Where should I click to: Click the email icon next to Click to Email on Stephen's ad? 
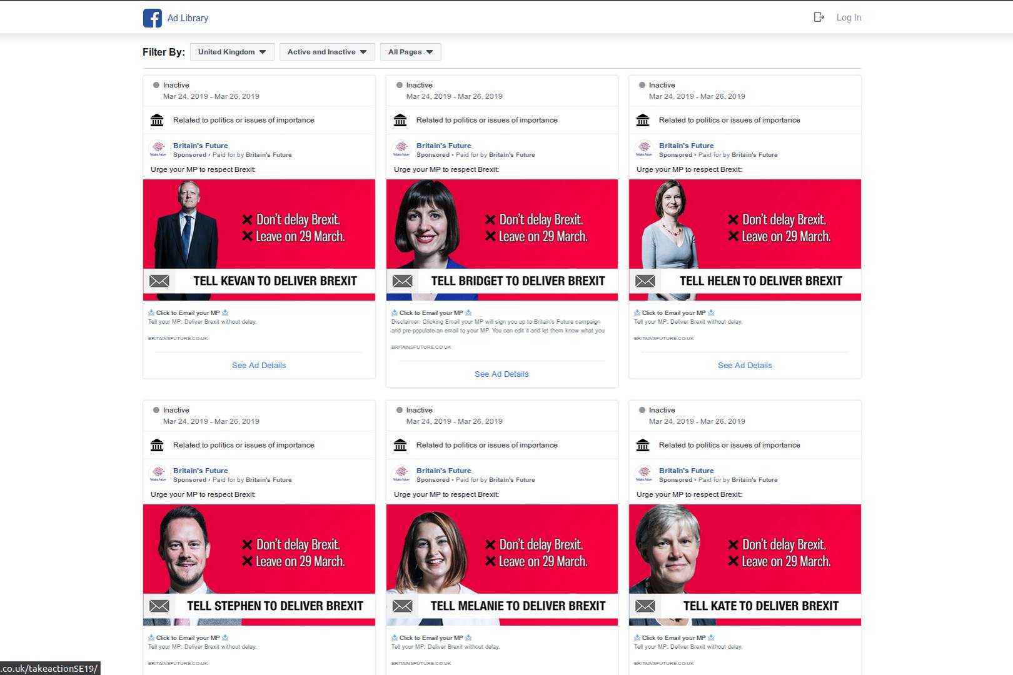click(x=150, y=637)
